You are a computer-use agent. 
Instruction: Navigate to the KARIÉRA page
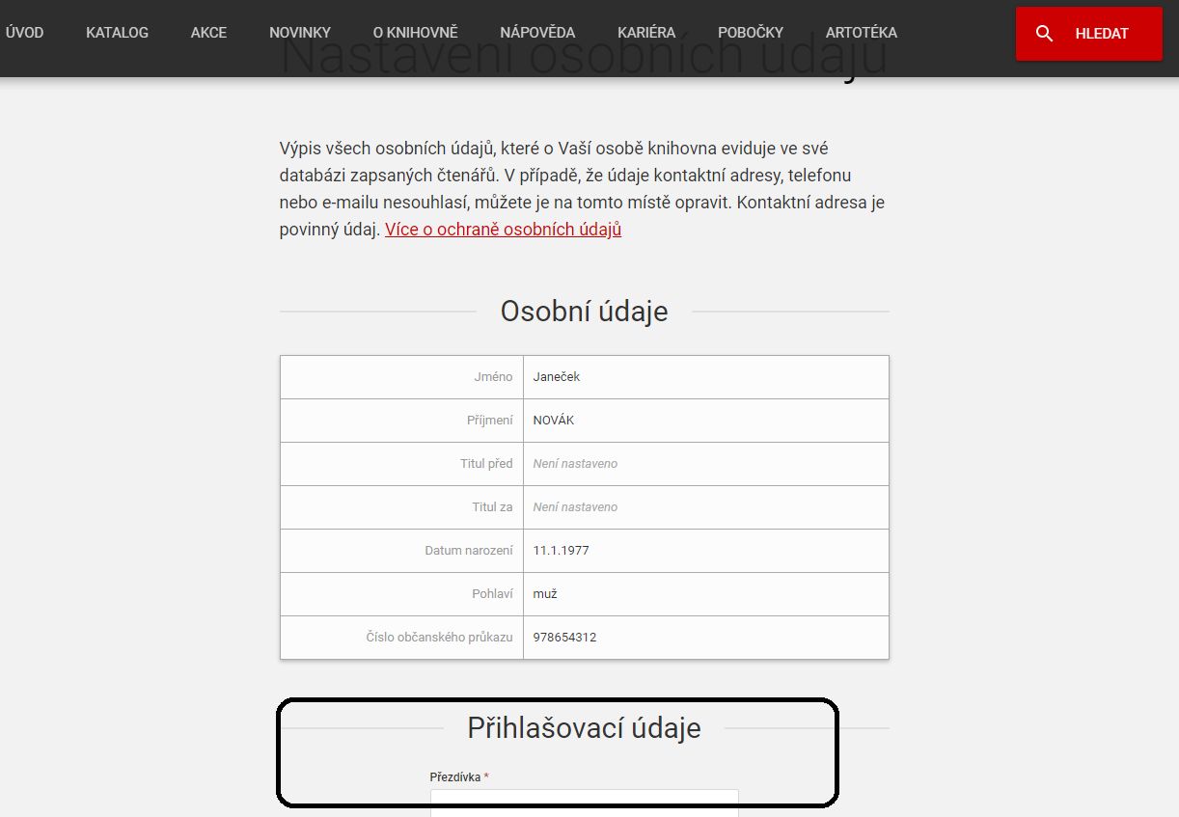(645, 33)
